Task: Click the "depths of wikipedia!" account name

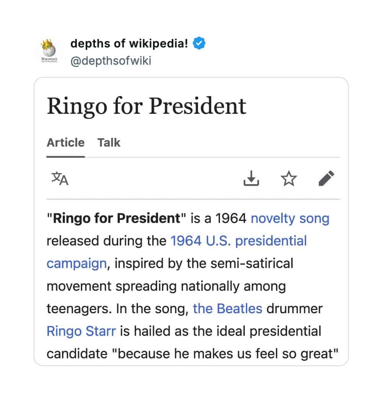Action: tap(129, 44)
